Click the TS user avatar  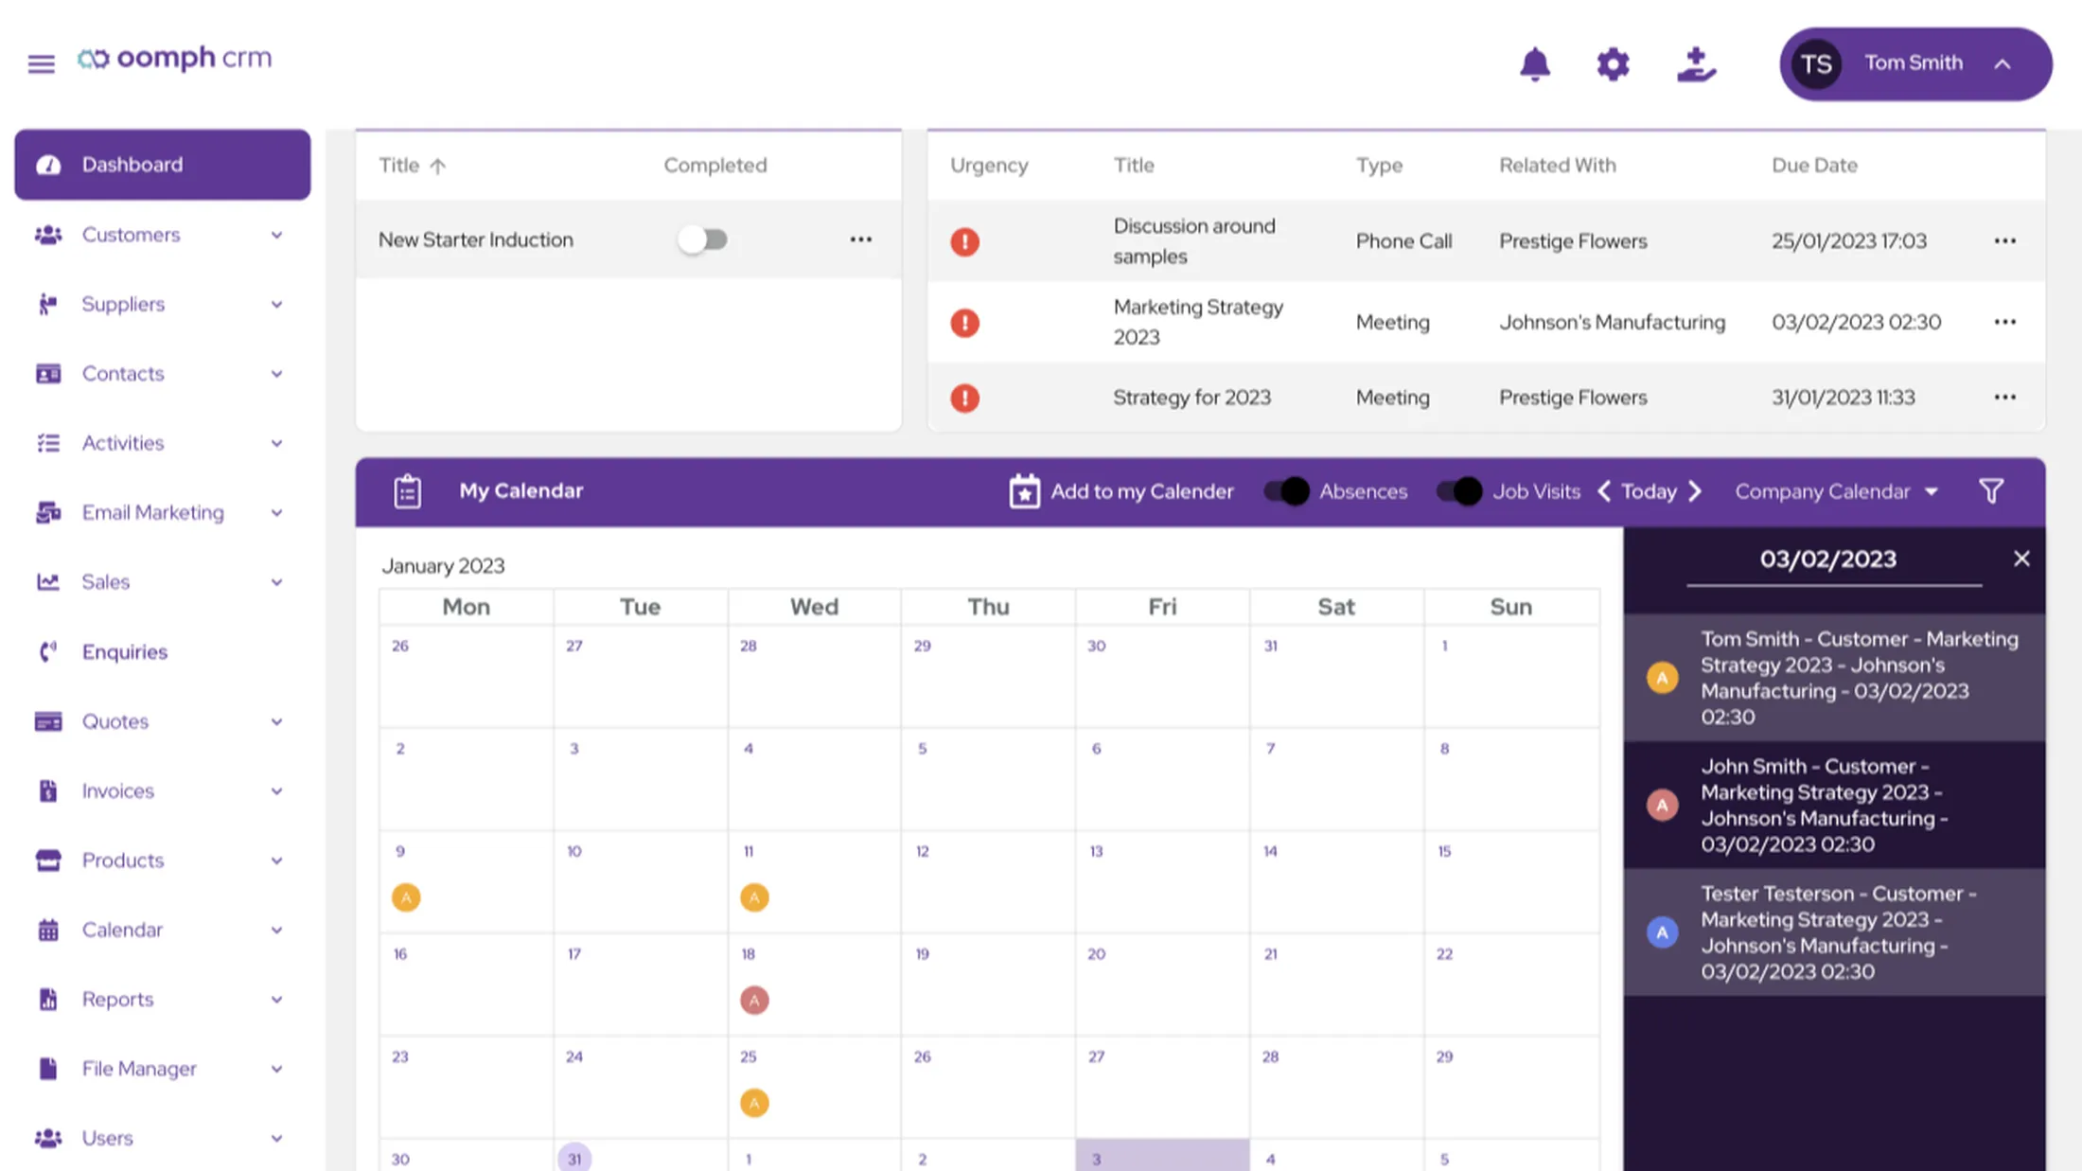point(1815,64)
